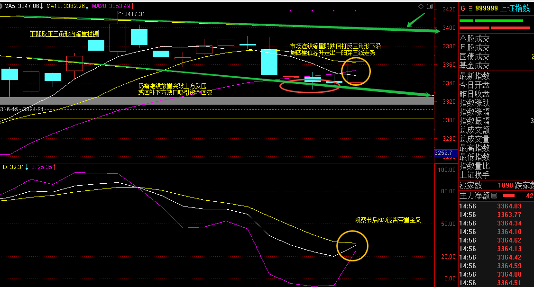Click the 3300 price axis label
The image size is (534, 287).
(449, 120)
